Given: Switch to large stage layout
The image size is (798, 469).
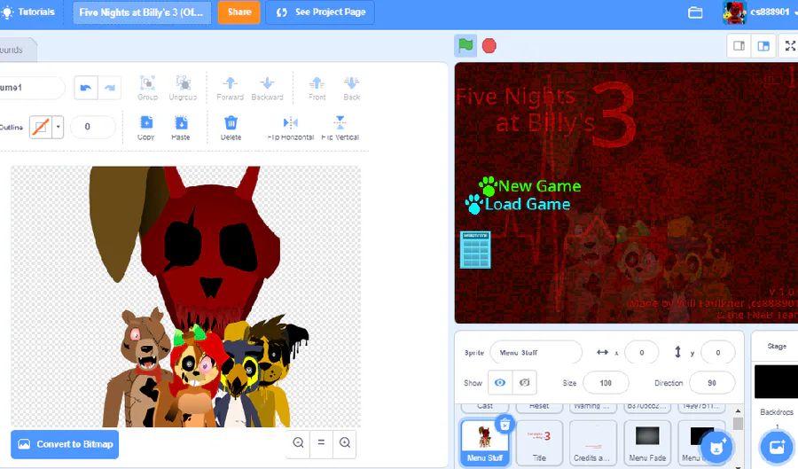Looking at the screenshot, I should click(763, 46).
